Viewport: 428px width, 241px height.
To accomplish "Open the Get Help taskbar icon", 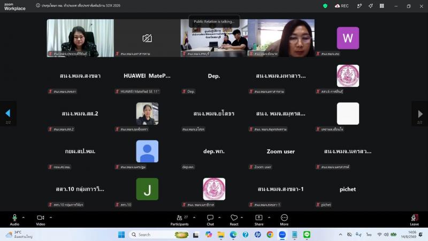I will coord(246,235).
